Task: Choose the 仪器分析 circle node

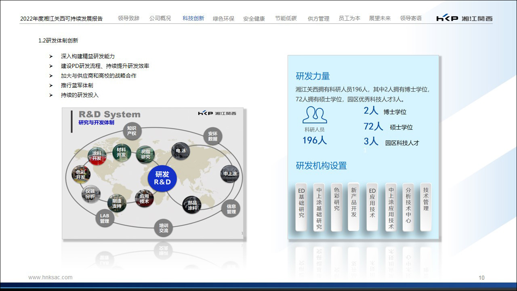Action: coord(90,194)
